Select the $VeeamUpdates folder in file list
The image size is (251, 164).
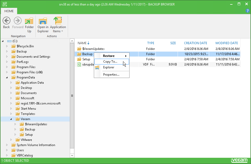(x=93, y=49)
